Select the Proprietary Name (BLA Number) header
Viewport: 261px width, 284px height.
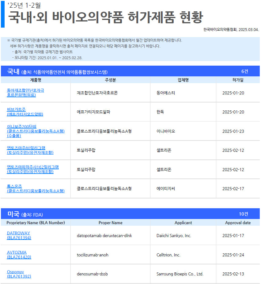(x=36, y=223)
